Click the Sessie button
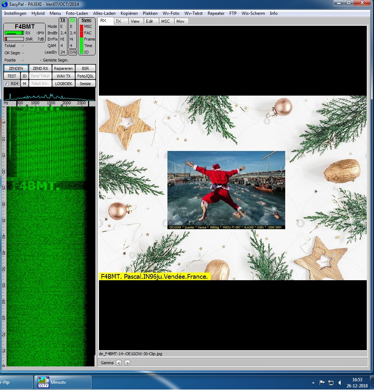374x391 pixels. [x=86, y=84]
